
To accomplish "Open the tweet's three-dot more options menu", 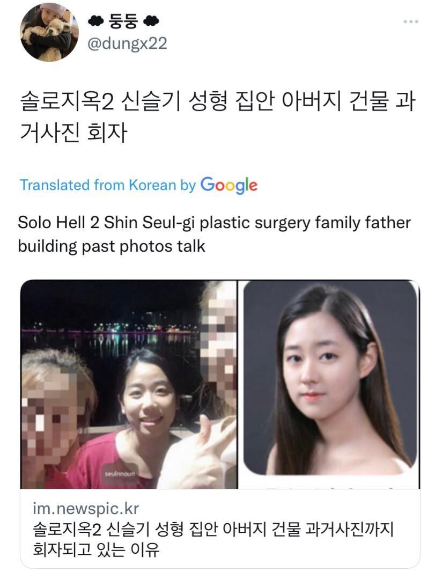I will click(410, 22).
